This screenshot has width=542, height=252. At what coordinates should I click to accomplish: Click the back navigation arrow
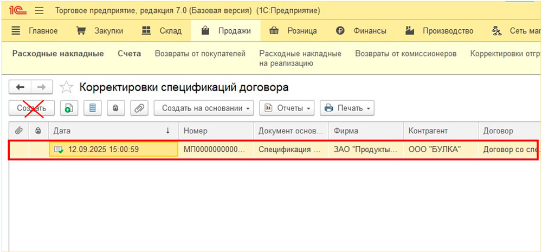pos(20,87)
